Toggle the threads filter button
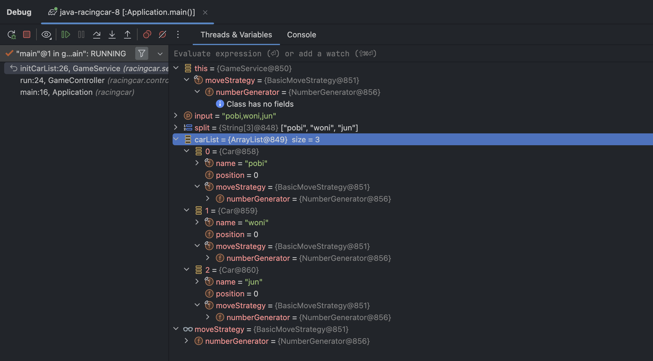Viewport: 653px width, 361px height. (x=142, y=54)
